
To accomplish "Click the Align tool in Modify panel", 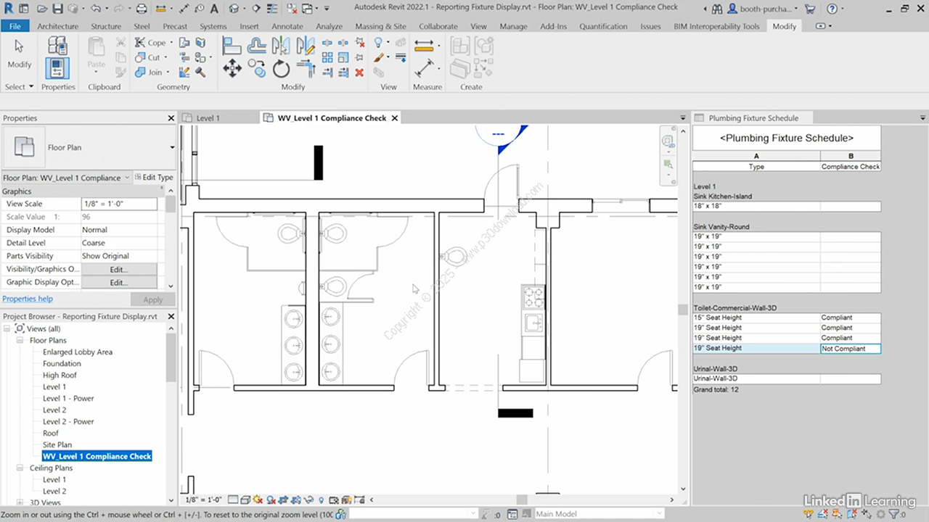I will (232, 45).
